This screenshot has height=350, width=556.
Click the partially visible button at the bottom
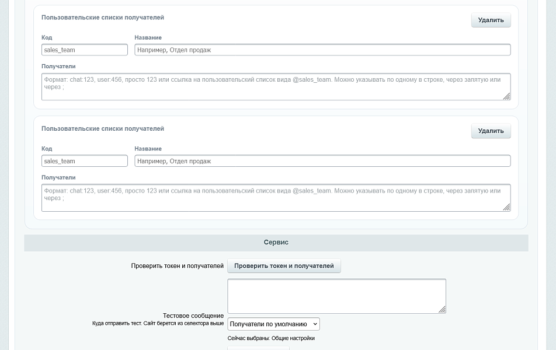[258, 348]
